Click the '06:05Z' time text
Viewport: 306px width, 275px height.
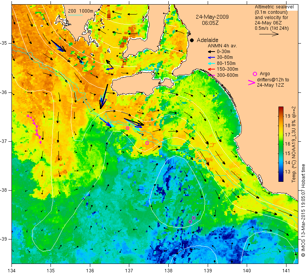point(210,23)
